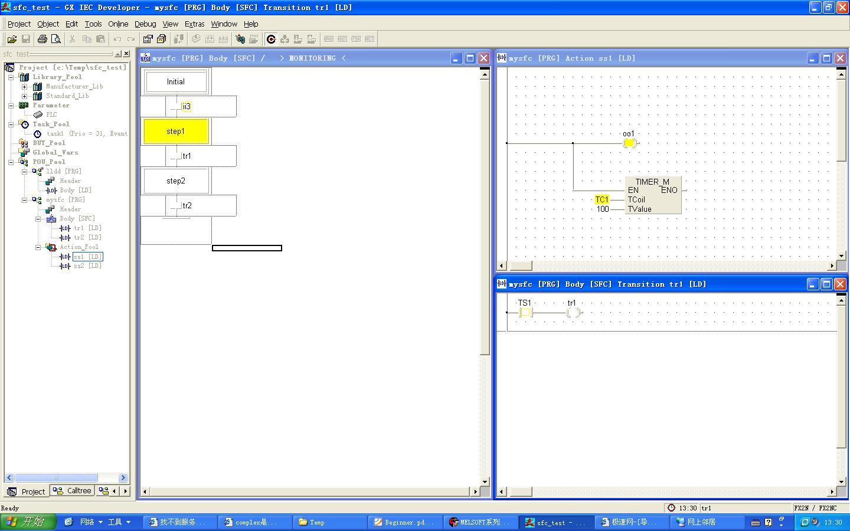
Task: Click the Print toolbar icon
Action: coord(42,39)
